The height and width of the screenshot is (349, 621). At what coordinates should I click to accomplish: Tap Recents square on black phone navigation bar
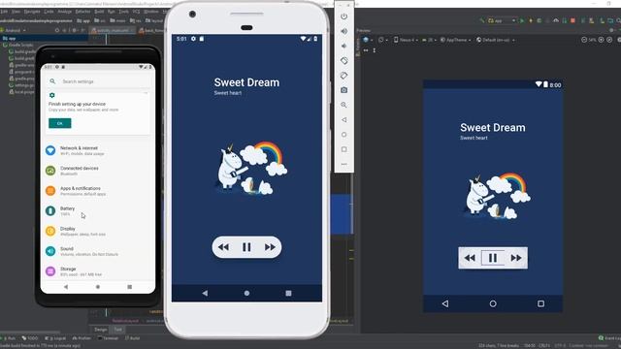[x=129, y=287]
